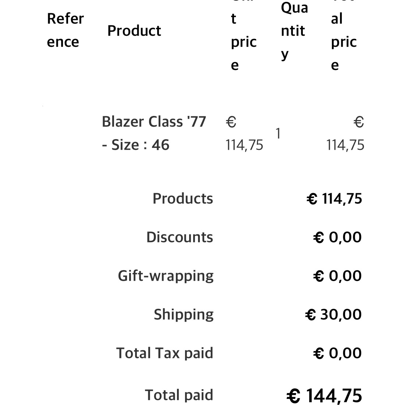Select the Unit price column header
The height and width of the screenshot is (414, 414).
coord(243,36)
